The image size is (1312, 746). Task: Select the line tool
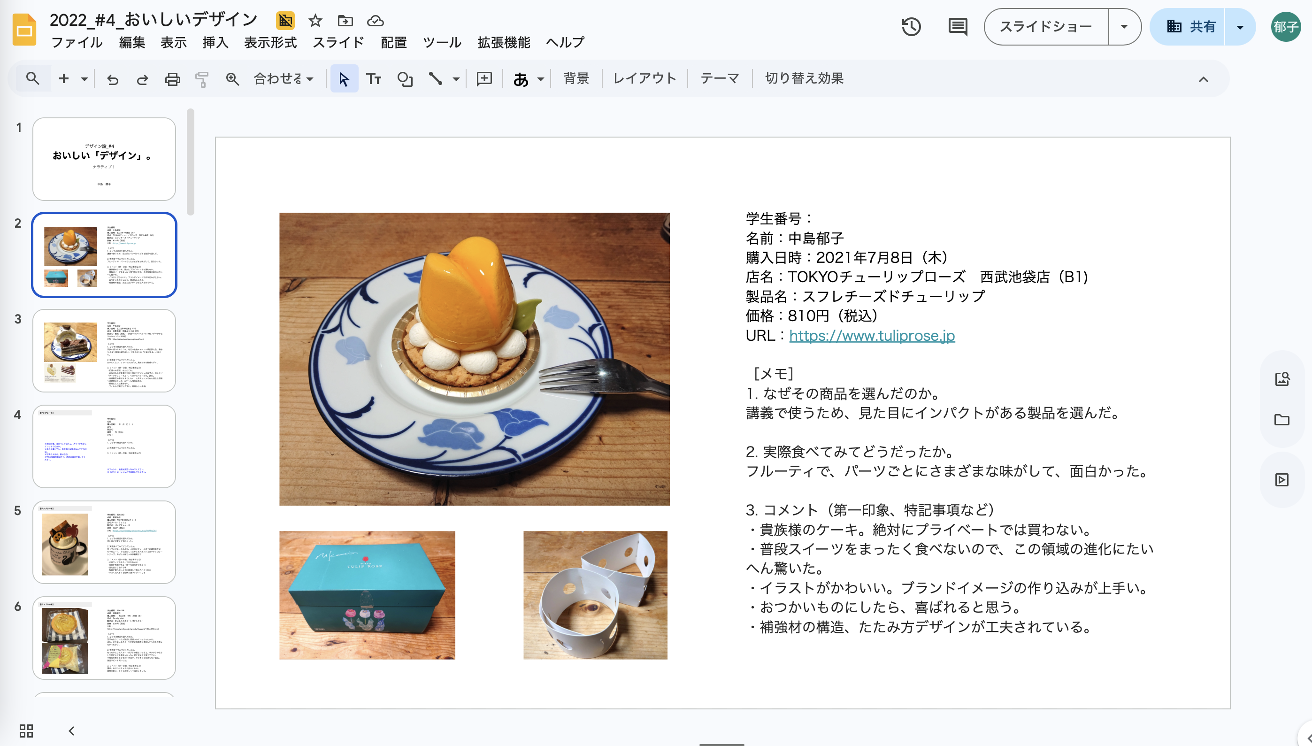point(435,78)
